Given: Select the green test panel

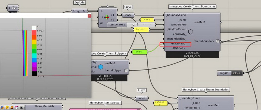Looking at the screenshot, I should pyautogui.click(x=139, y=52).
